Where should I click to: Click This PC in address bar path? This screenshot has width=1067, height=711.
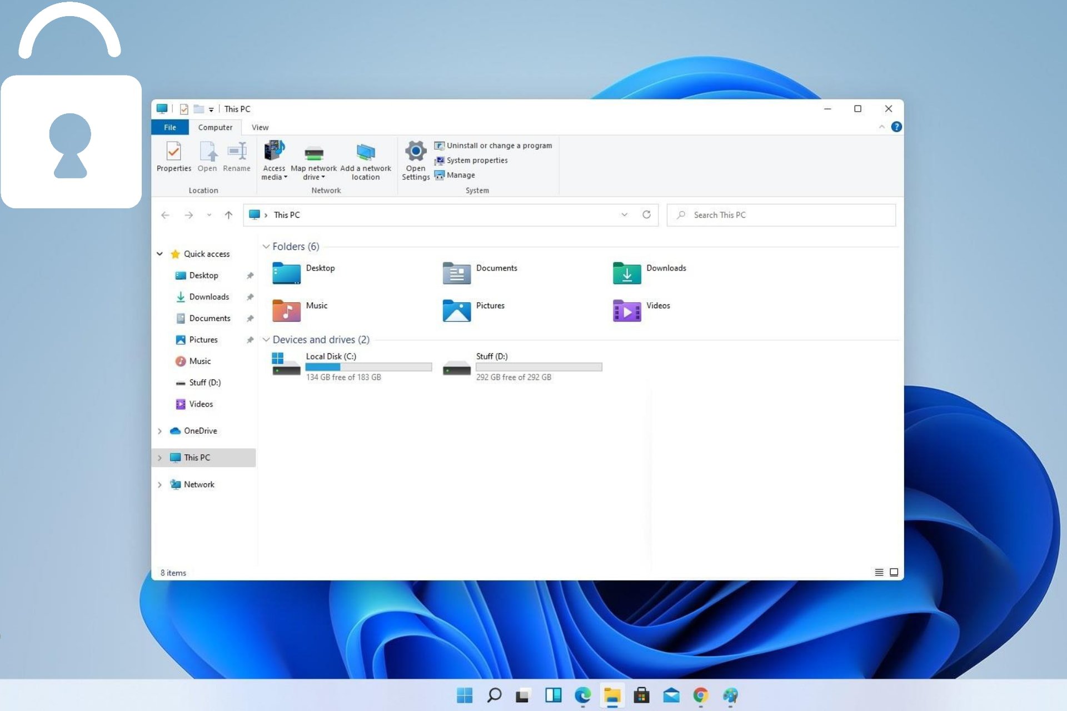click(x=287, y=215)
